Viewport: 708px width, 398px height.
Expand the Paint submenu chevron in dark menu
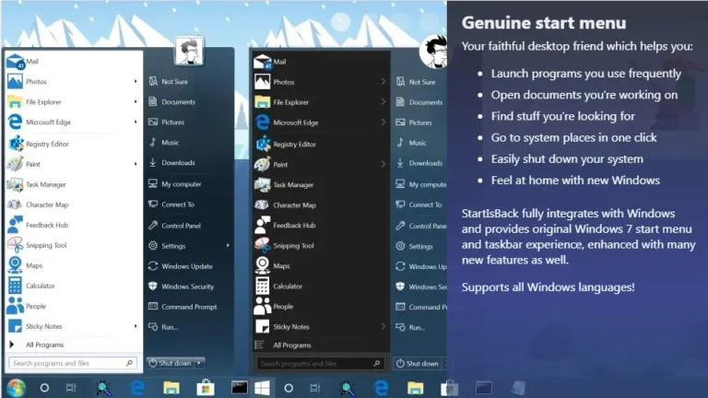(383, 165)
